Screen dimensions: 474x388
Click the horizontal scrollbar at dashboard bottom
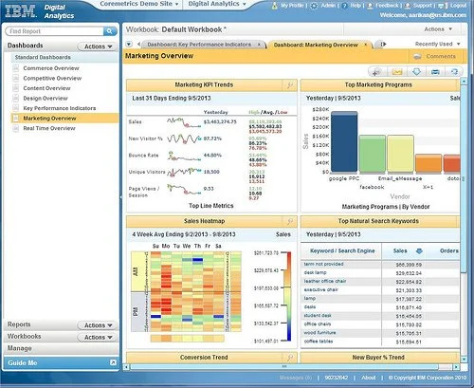tap(284, 367)
